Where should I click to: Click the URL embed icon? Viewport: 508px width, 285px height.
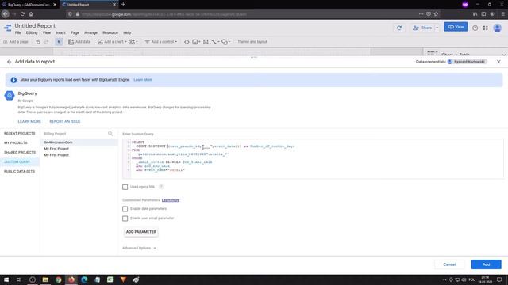(187, 42)
